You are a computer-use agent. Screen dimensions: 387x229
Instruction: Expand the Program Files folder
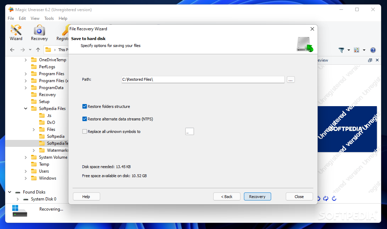(x=26, y=74)
